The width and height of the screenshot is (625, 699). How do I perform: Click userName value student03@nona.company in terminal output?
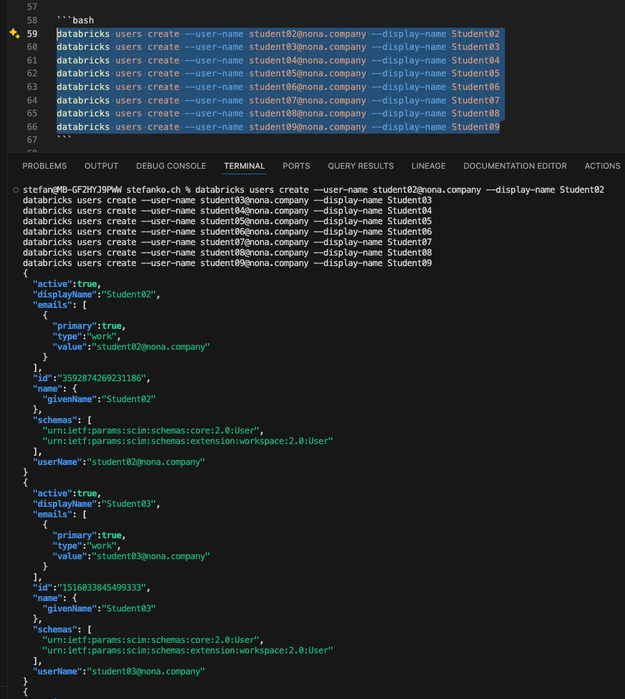point(148,671)
